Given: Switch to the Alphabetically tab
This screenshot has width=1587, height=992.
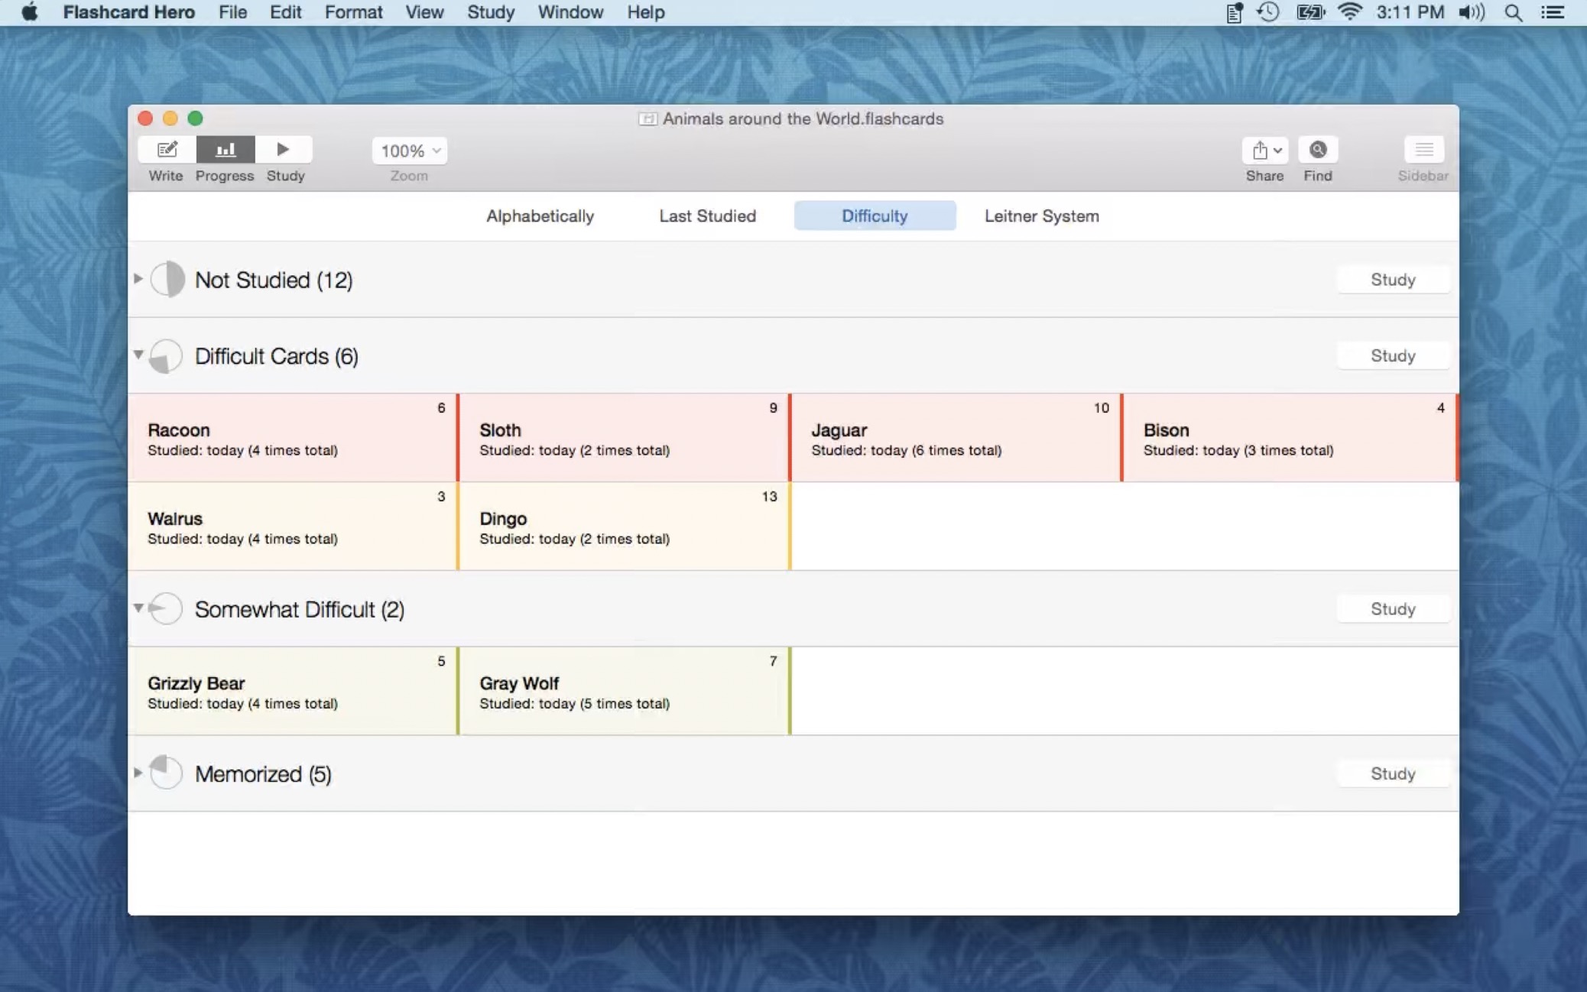Looking at the screenshot, I should 540,216.
